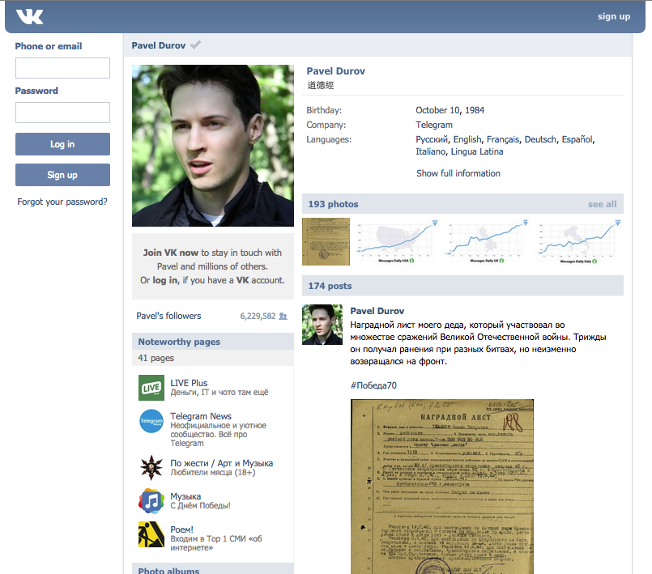Open the Messages Daily USA chart photo
Screen dimensions: 652x574
[397, 241]
